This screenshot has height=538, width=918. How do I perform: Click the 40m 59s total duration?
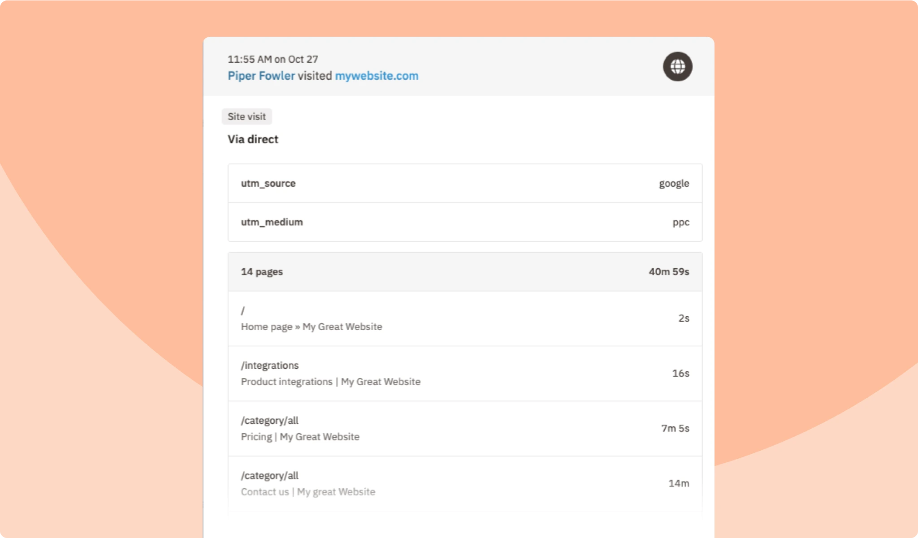(668, 271)
